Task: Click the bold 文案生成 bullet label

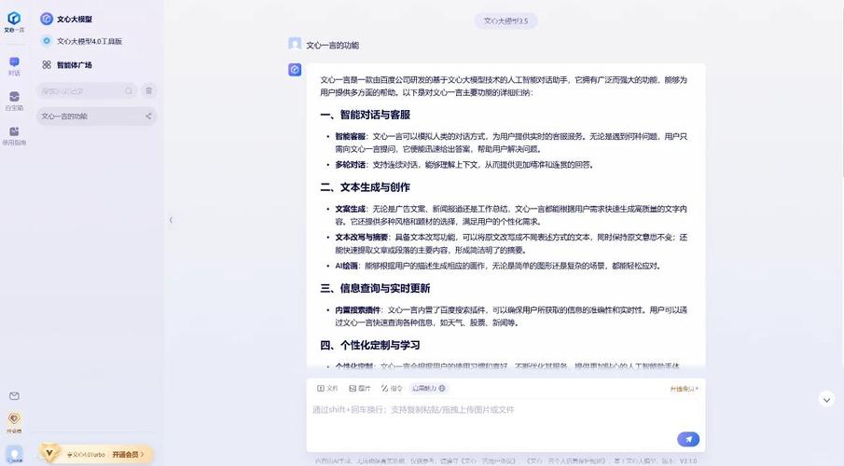Action: tap(350, 209)
